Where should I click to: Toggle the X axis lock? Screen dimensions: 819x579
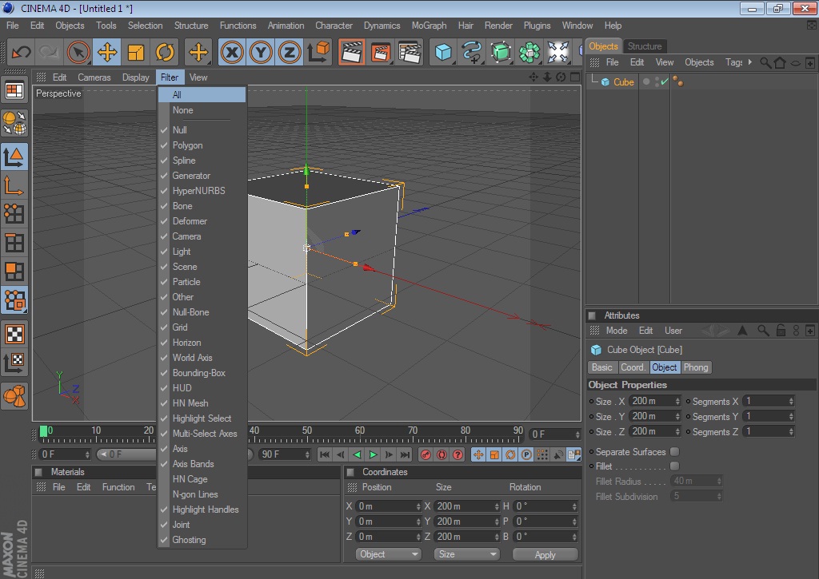click(x=232, y=52)
